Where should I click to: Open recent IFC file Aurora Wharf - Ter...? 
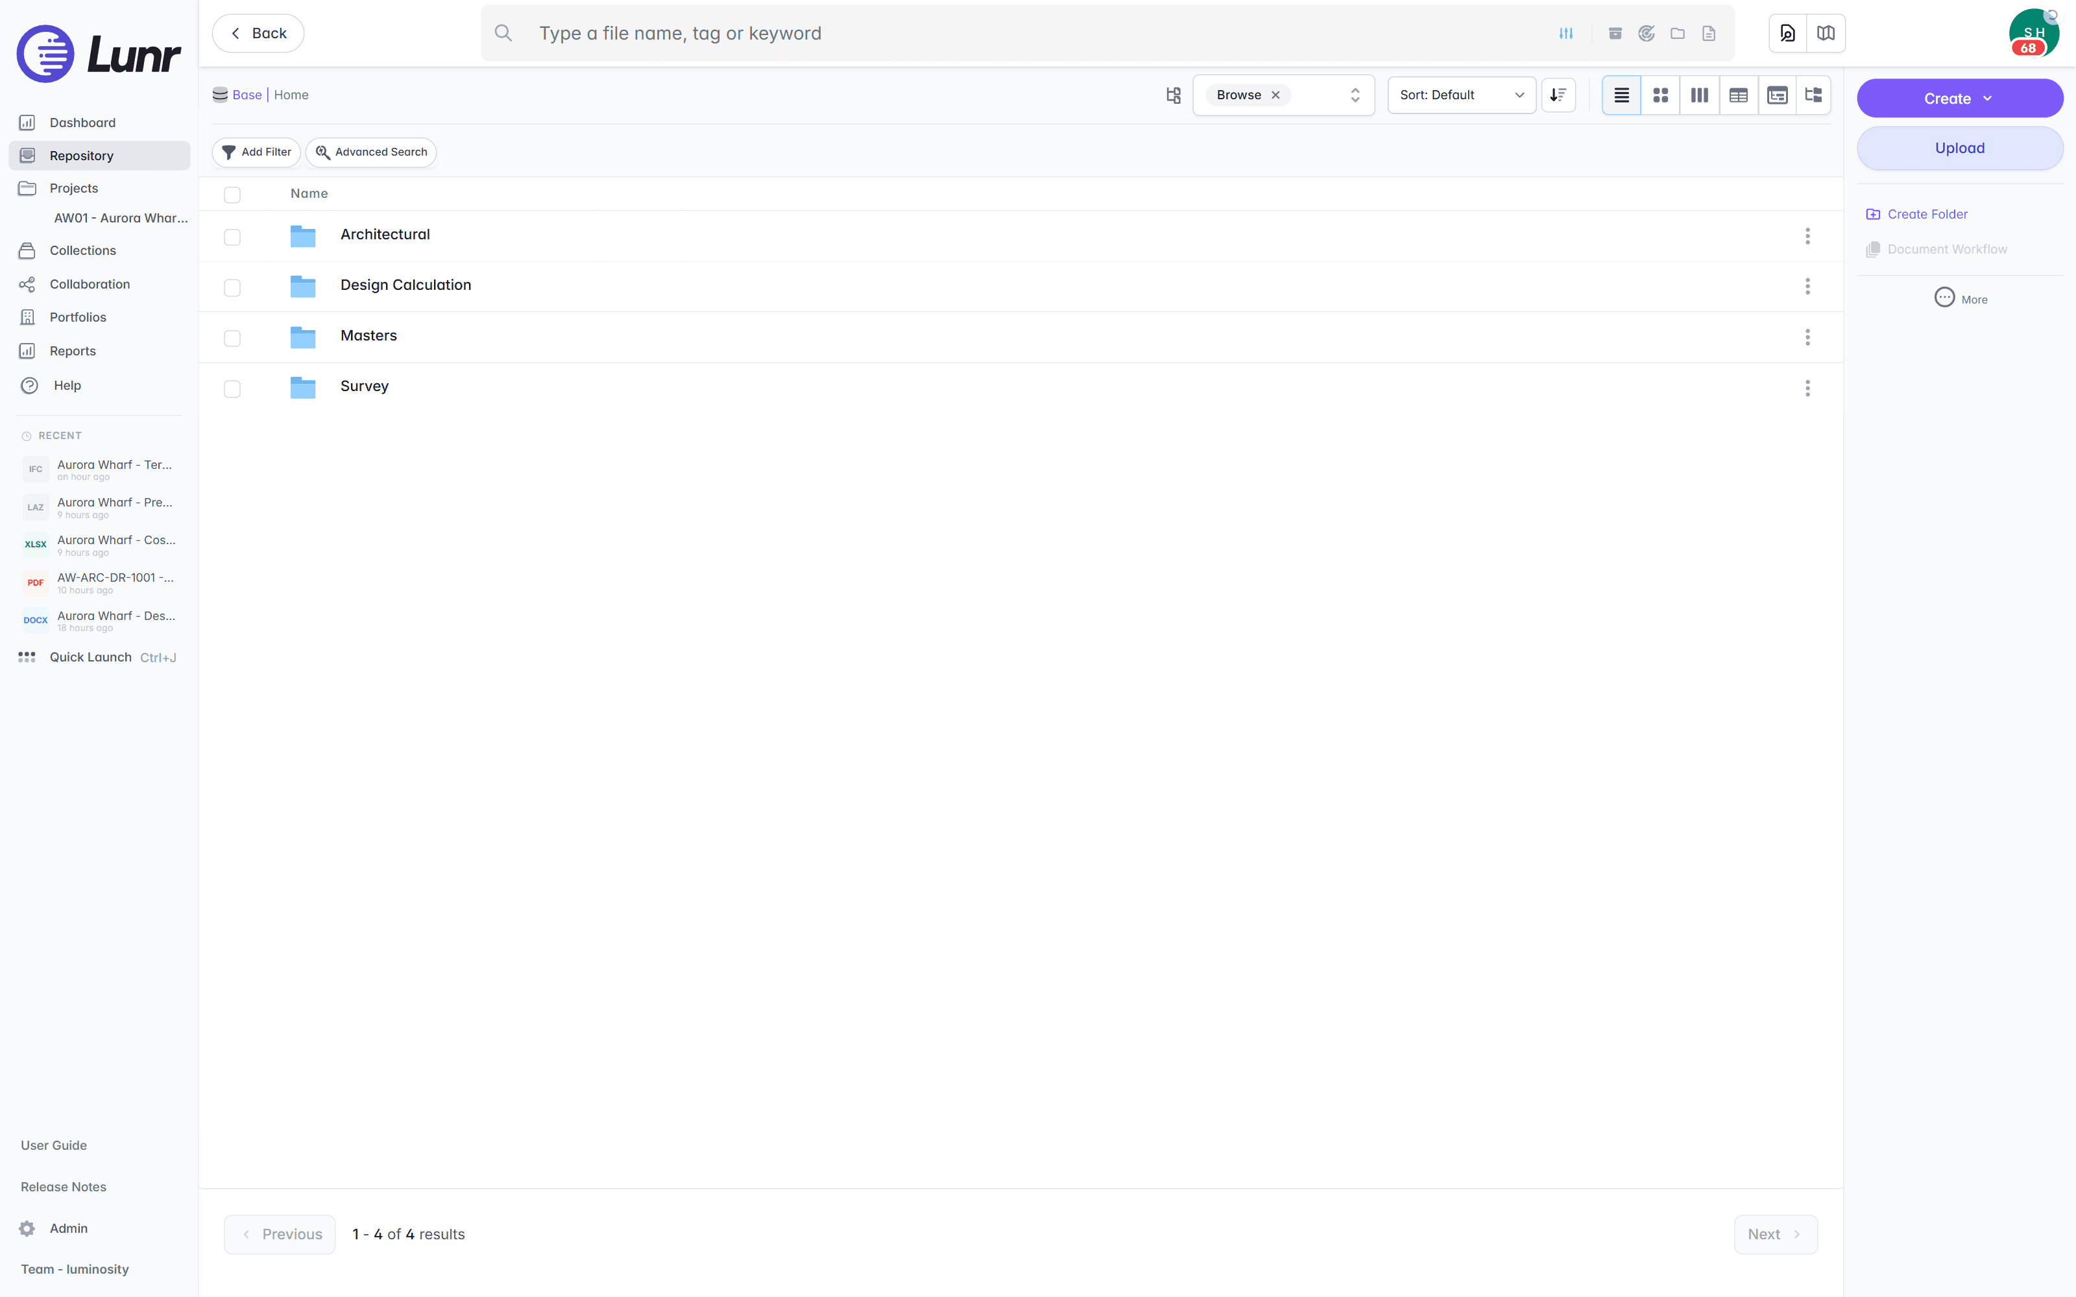[x=99, y=470]
